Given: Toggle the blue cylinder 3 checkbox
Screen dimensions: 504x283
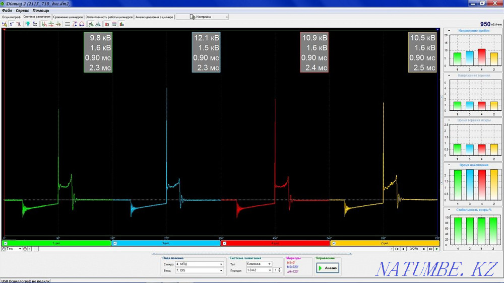Looking at the screenshot, I should (115, 243).
